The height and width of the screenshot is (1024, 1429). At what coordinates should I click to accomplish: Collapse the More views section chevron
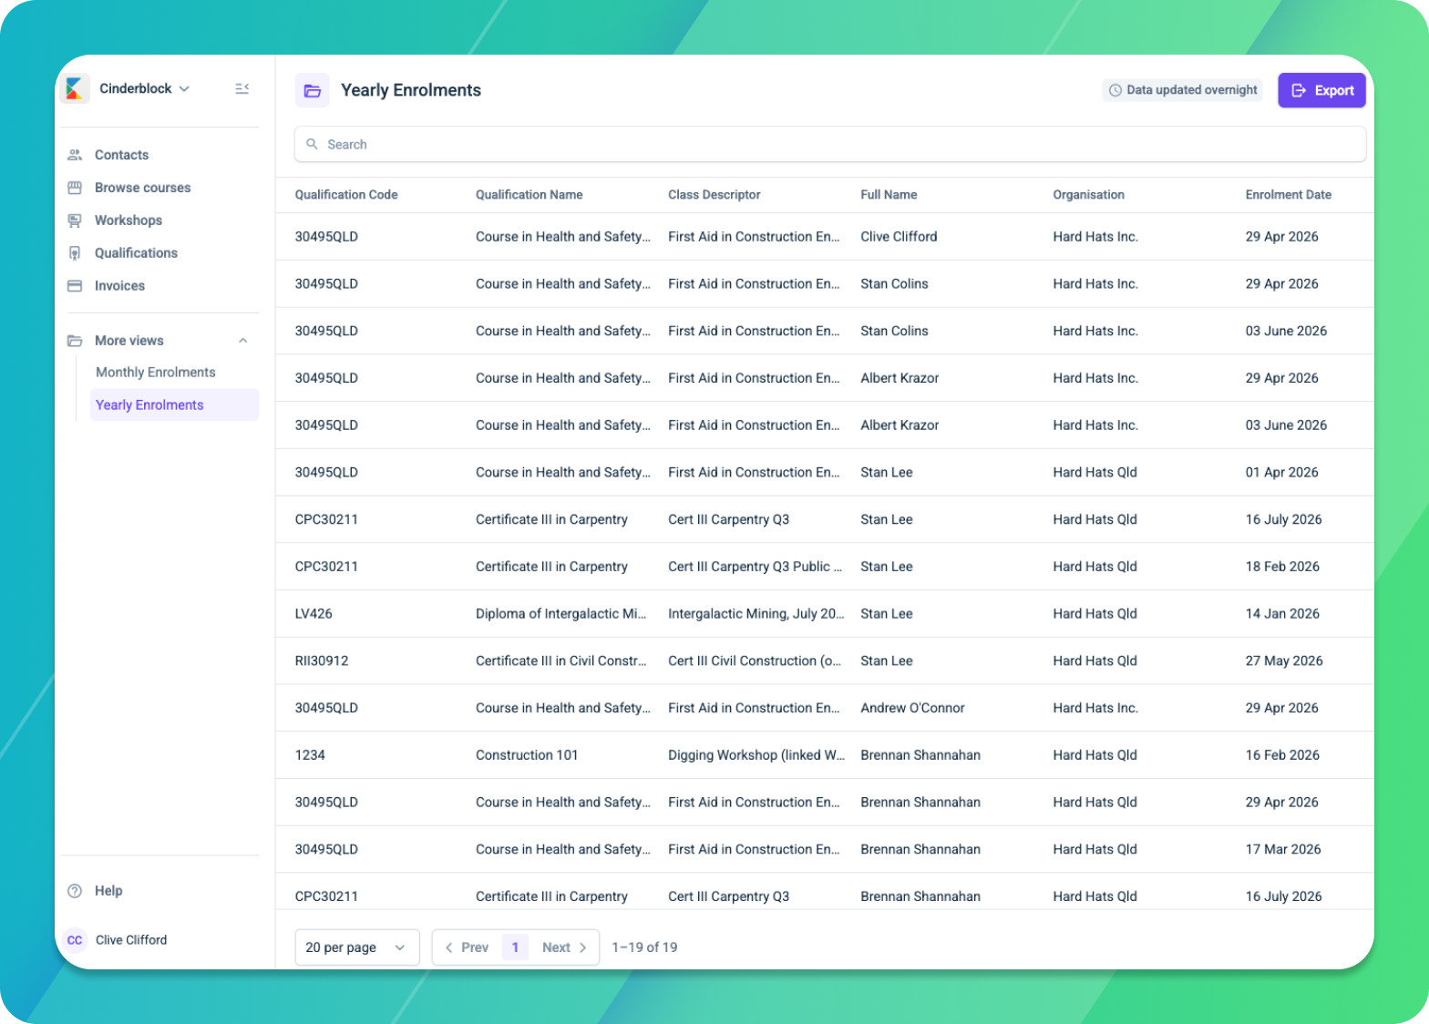tap(243, 341)
